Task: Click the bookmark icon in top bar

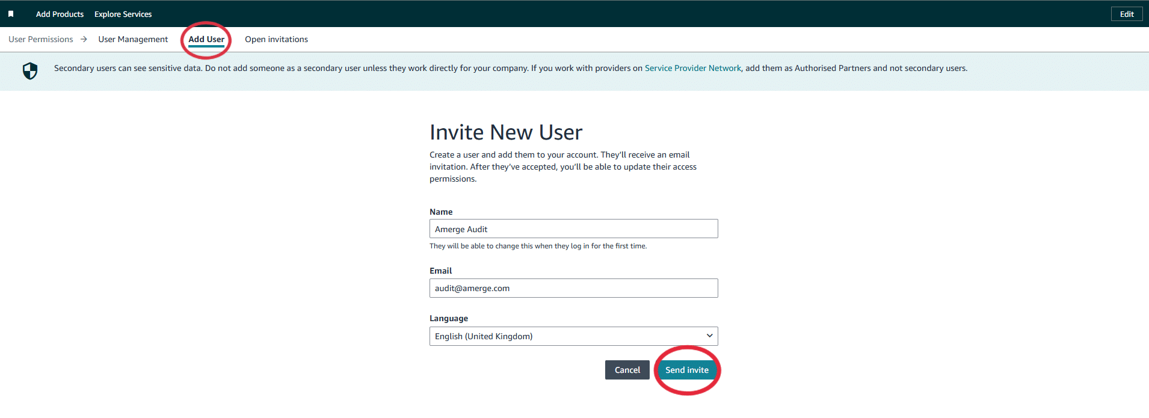Action: 11,14
